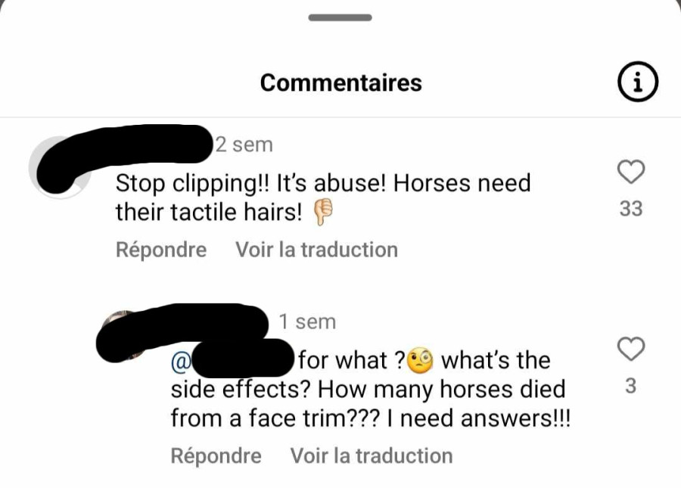Click the monocle face emoji in reply
This screenshot has height=488, width=681.
pos(420,360)
